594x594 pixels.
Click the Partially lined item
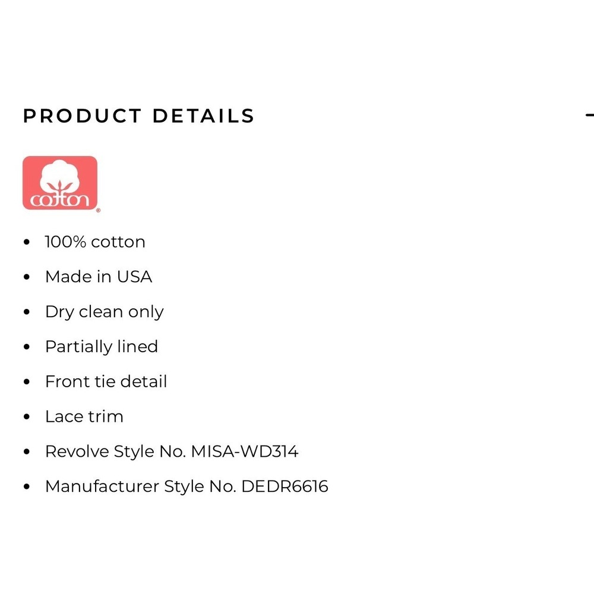point(102,347)
